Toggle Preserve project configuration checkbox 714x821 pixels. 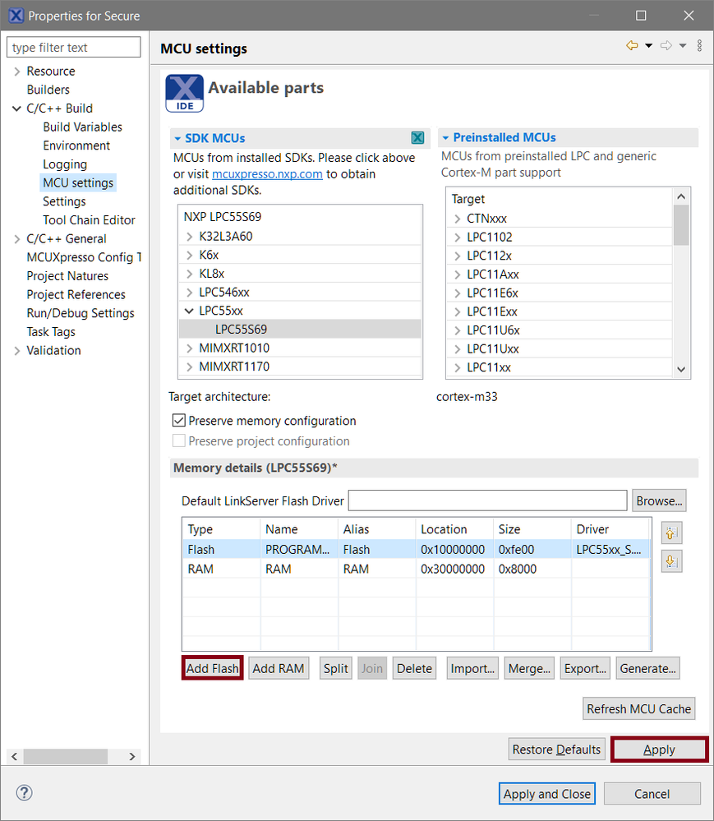tap(179, 440)
